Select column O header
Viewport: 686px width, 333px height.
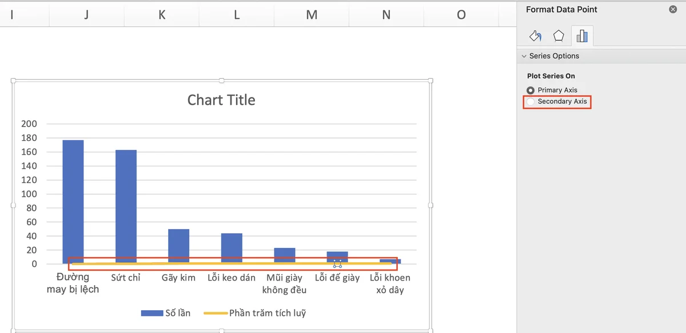tap(461, 15)
